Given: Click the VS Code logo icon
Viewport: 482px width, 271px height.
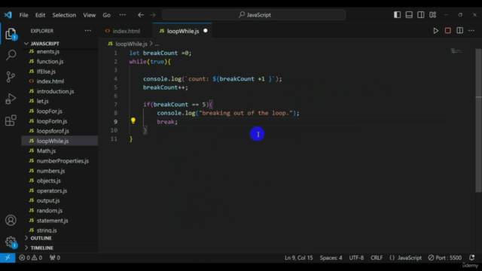Looking at the screenshot, I should (x=8, y=15).
